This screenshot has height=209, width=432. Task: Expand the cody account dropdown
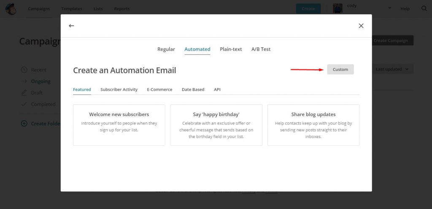389,8
